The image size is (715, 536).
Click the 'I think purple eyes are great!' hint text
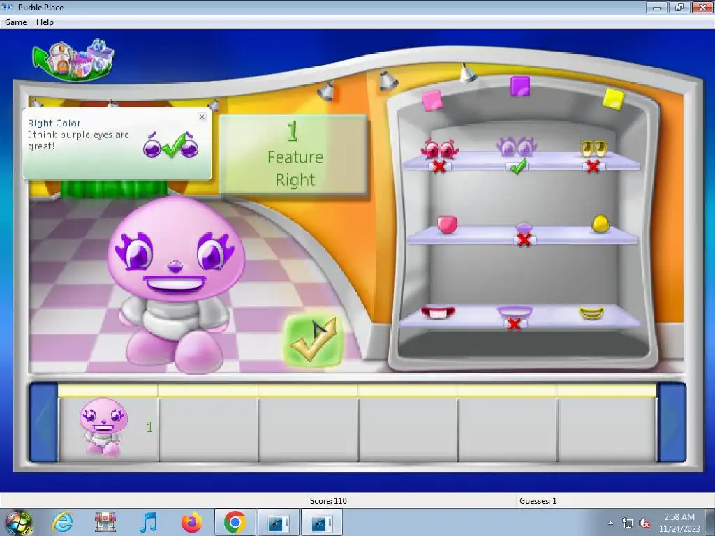[x=78, y=140]
